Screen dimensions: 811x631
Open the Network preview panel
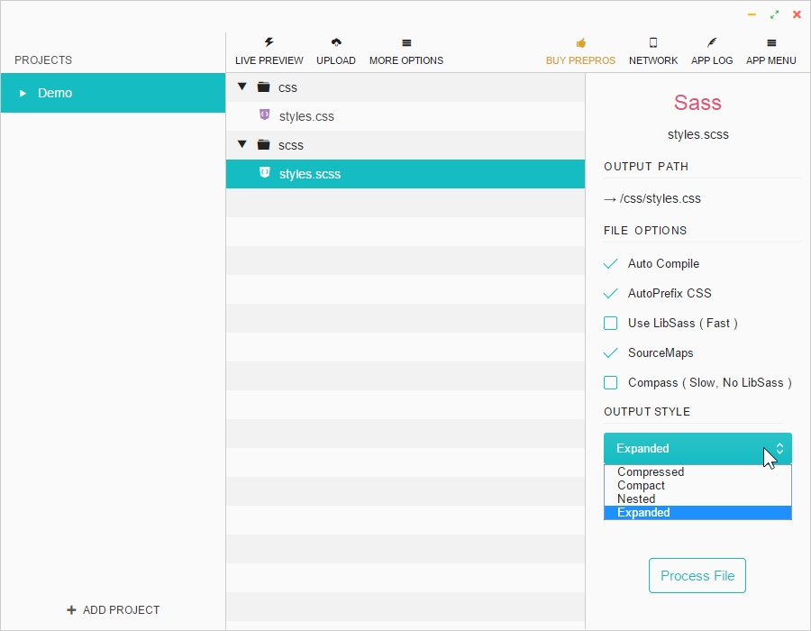click(x=652, y=50)
